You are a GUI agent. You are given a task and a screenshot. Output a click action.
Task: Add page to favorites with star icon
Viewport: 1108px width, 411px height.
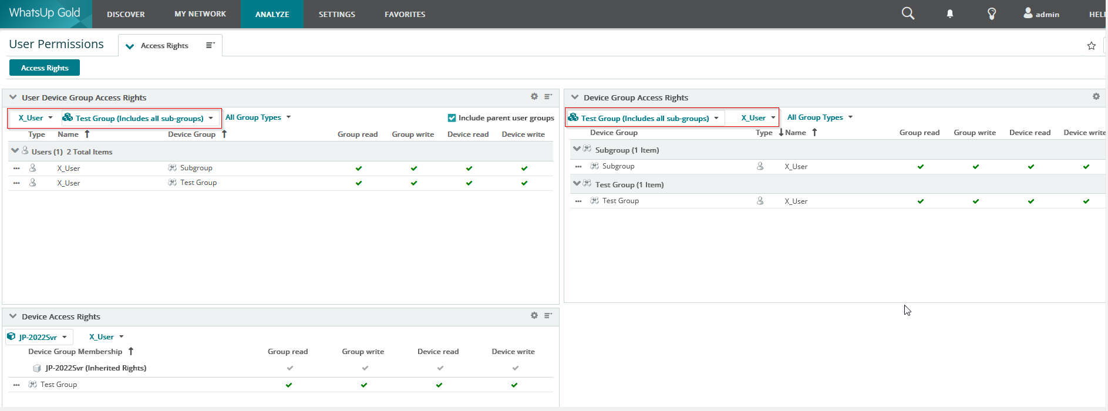pyautogui.click(x=1091, y=46)
